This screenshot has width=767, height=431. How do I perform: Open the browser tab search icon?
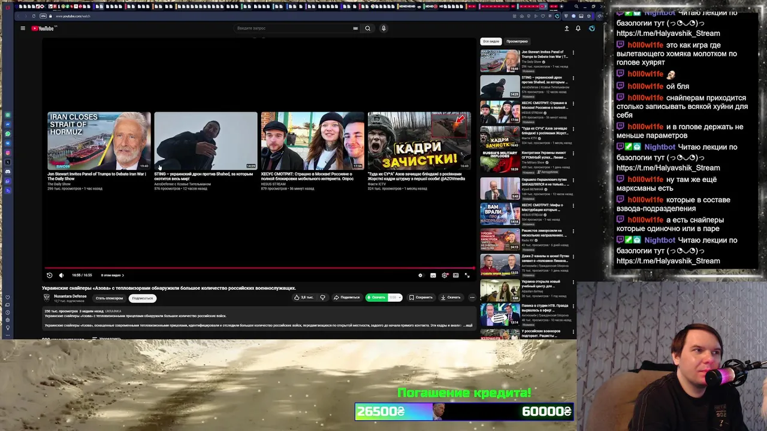coord(576,6)
